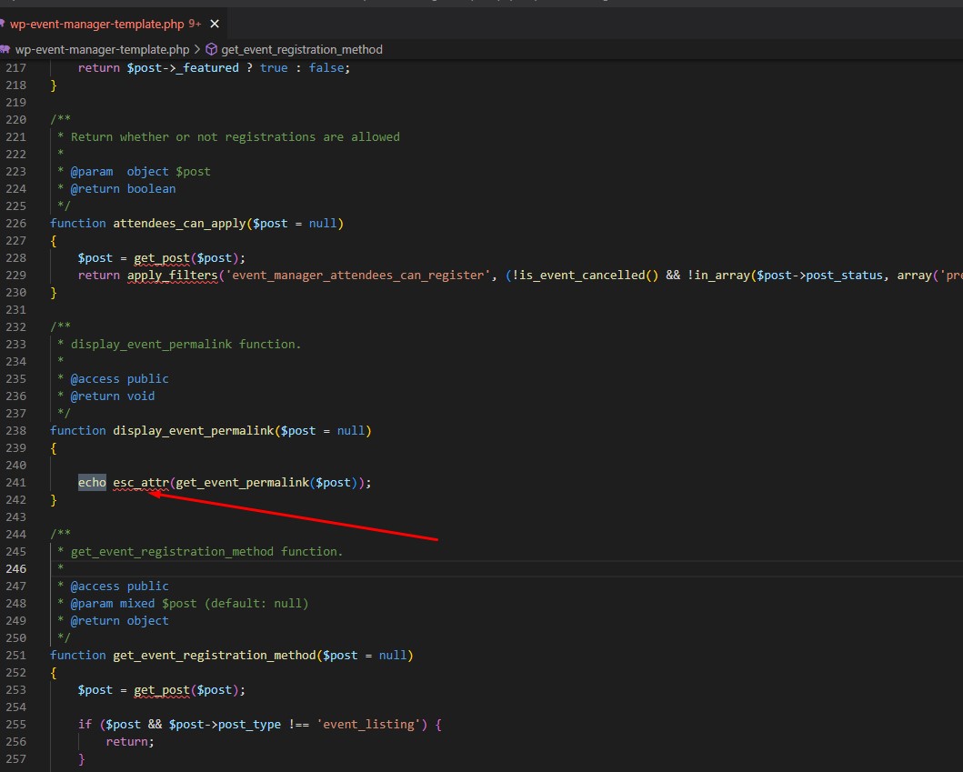963x772 pixels.
Task: Click the 'event_listing' string on line 255
Action: [368, 725]
